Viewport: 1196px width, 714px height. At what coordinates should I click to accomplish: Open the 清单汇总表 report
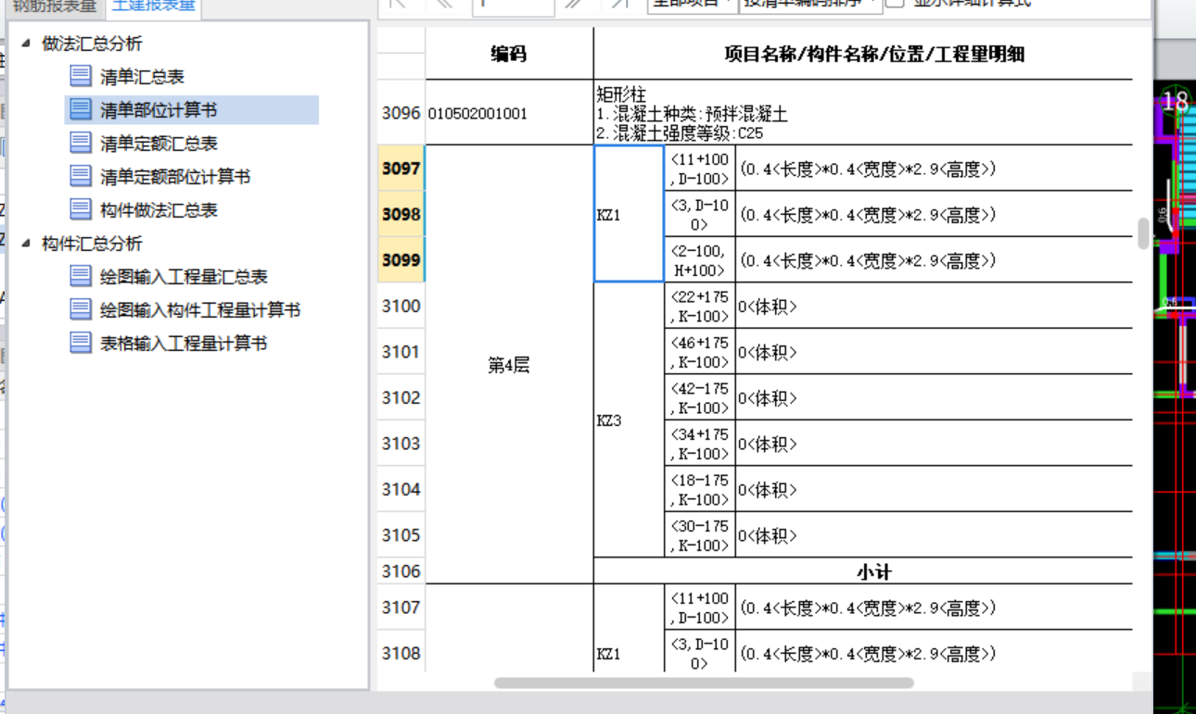(x=142, y=77)
